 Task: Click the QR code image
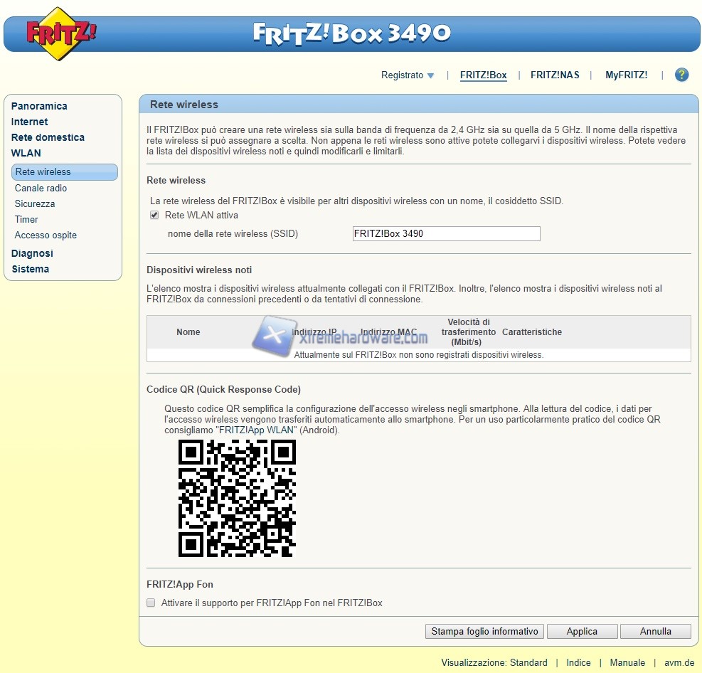(x=237, y=498)
